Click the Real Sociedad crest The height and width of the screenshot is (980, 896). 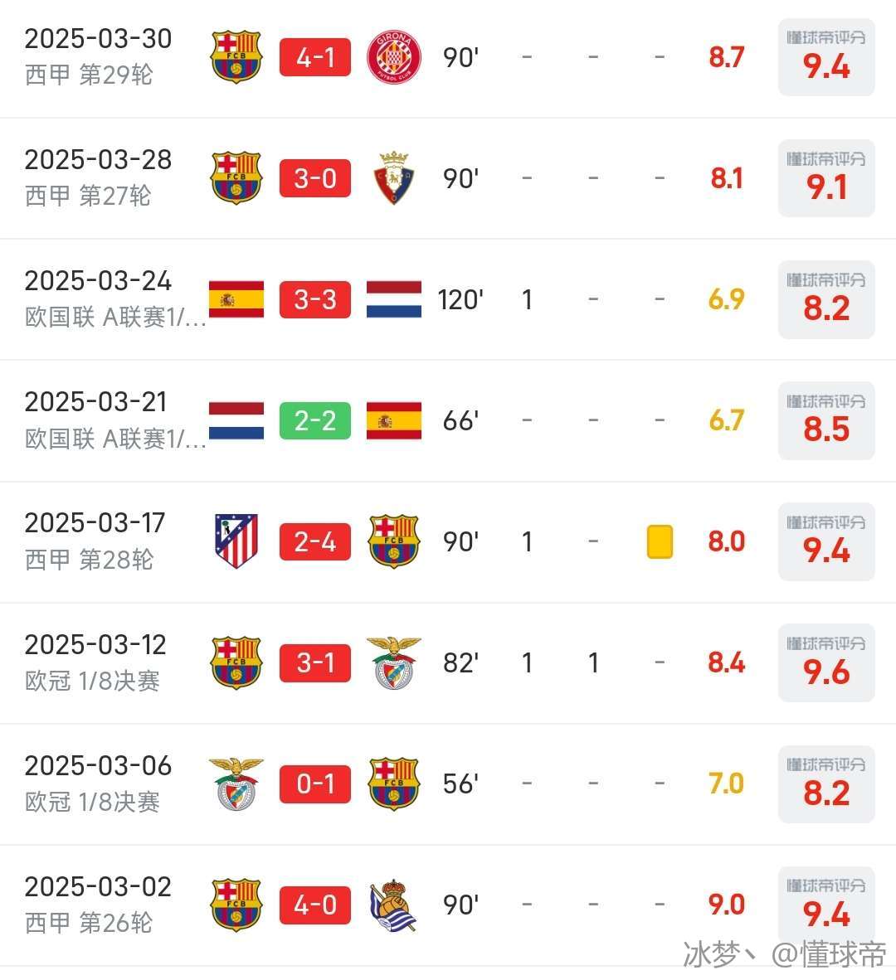tap(394, 905)
